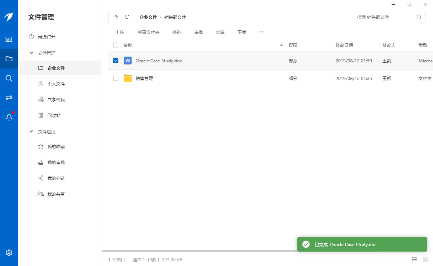The width and height of the screenshot is (433, 266).
Task: Uncheck the Oracle Case Study.doc checkbox
Action: pos(116,61)
